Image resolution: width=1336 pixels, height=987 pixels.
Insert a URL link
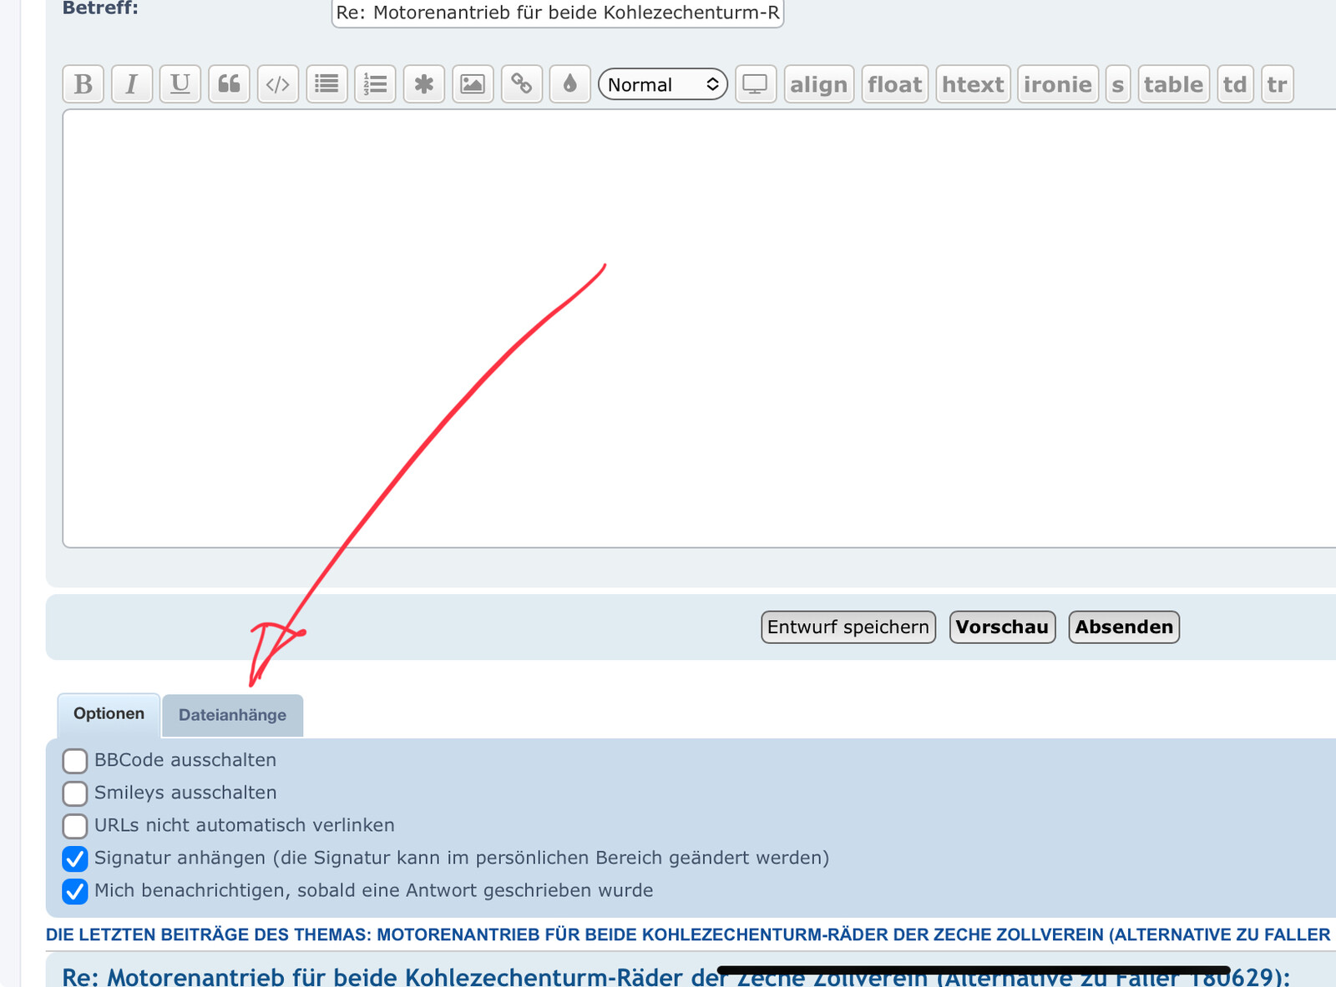pyautogui.click(x=522, y=84)
